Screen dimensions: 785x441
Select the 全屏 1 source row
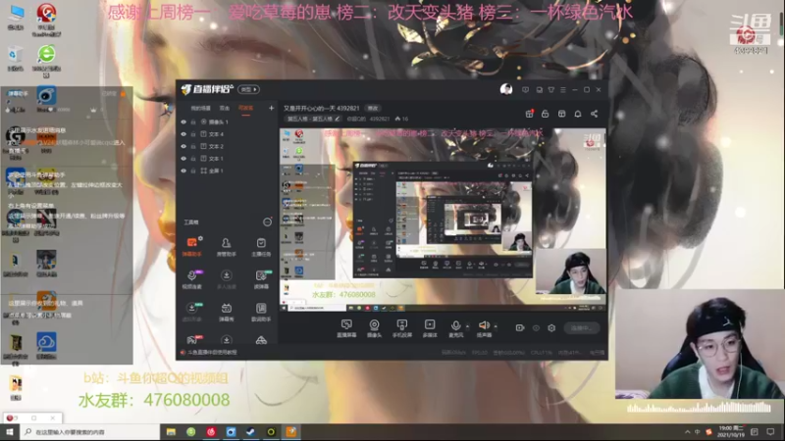(x=227, y=171)
